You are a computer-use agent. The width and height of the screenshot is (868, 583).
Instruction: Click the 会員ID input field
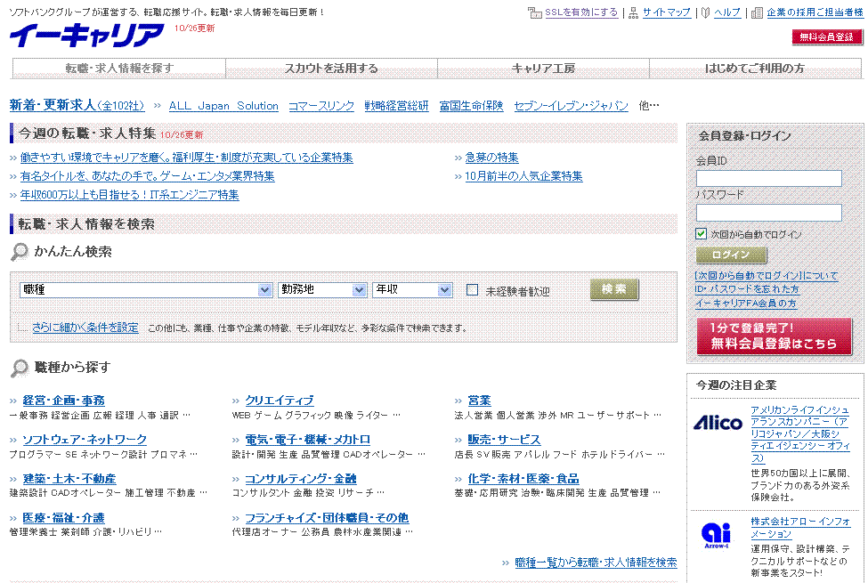coord(769,178)
